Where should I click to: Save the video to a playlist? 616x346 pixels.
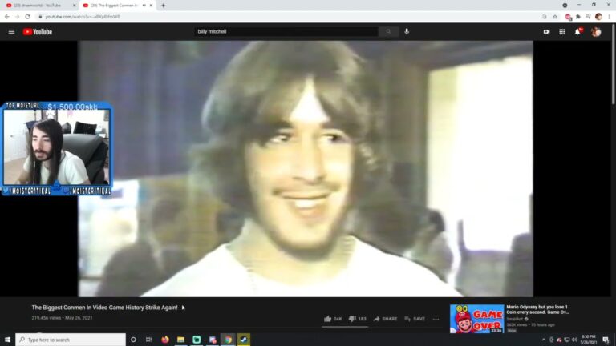coord(415,319)
